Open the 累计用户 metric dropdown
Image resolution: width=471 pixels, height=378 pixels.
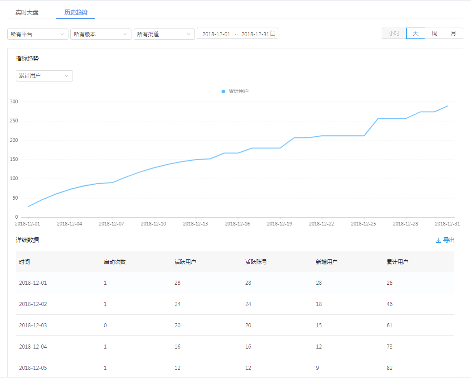click(x=44, y=76)
